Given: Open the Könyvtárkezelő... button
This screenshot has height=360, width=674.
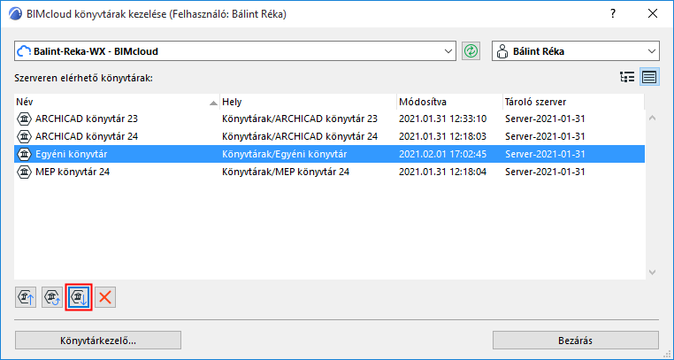Looking at the screenshot, I should click(98, 341).
